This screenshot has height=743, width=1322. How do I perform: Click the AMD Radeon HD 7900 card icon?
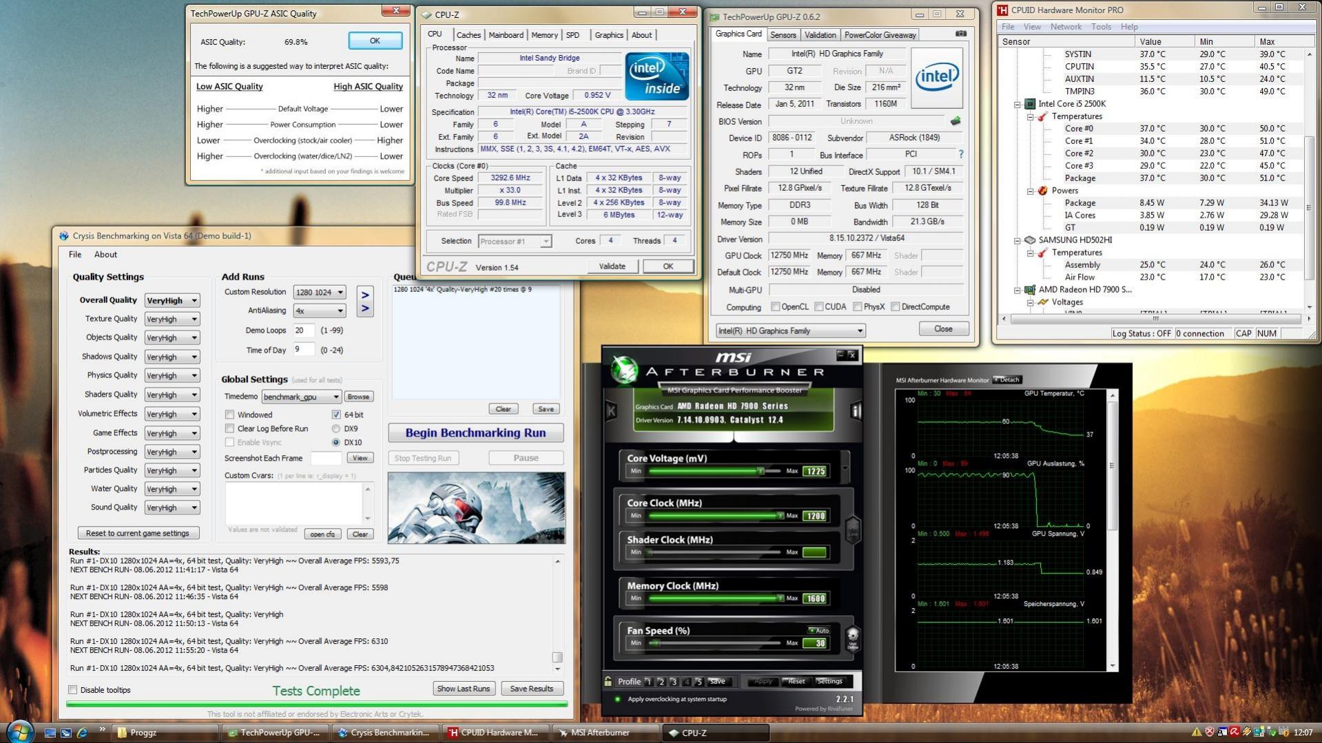click(x=1030, y=290)
